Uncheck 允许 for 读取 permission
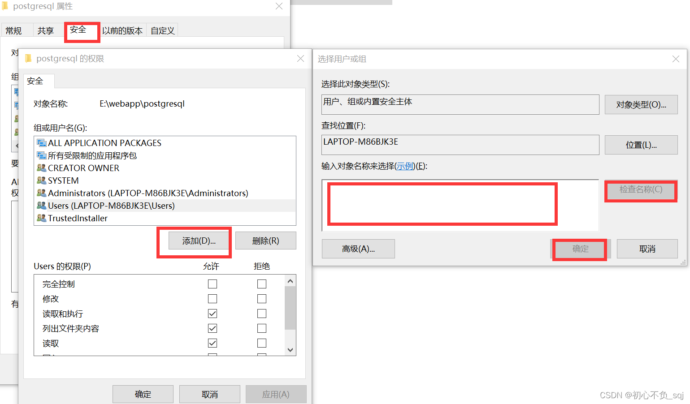The width and height of the screenshot is (690, 404). [213, 343]
